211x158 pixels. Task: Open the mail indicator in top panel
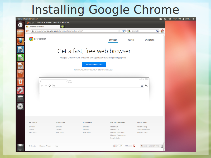pyautogui.click(x=161, y=19)
